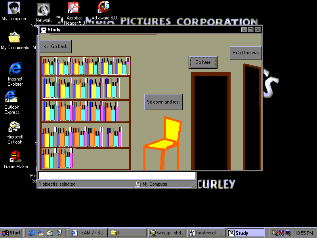Open the Outlook Express desktop shortcut

pyautogui.click(x=11, y=96)
